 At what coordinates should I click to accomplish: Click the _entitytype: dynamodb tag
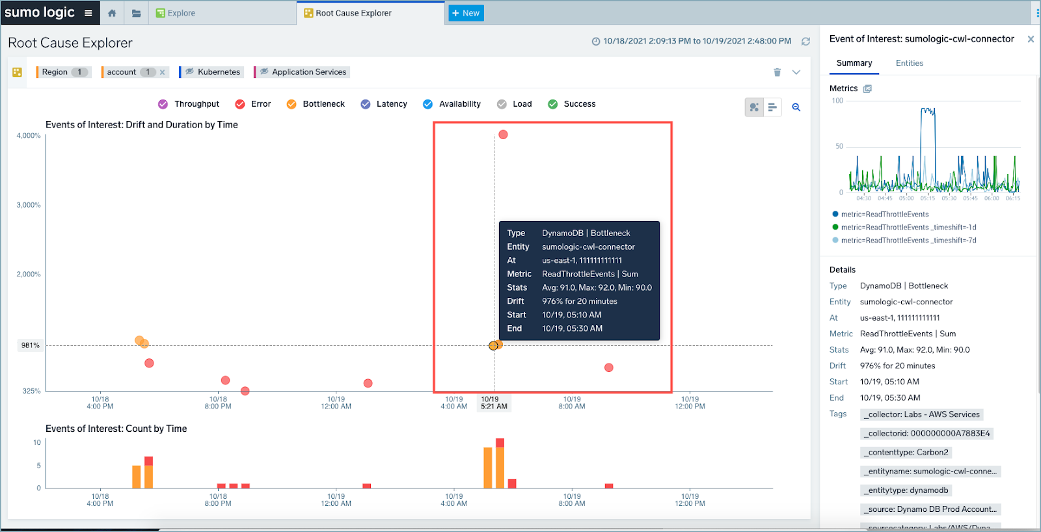coord(906,490)
